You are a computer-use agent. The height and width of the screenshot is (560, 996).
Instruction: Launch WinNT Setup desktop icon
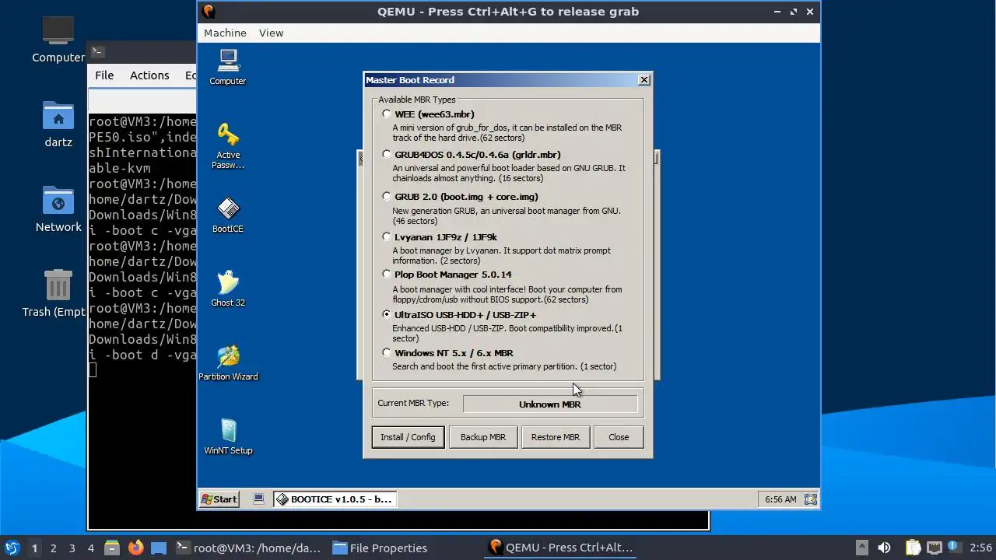(228, 436)
